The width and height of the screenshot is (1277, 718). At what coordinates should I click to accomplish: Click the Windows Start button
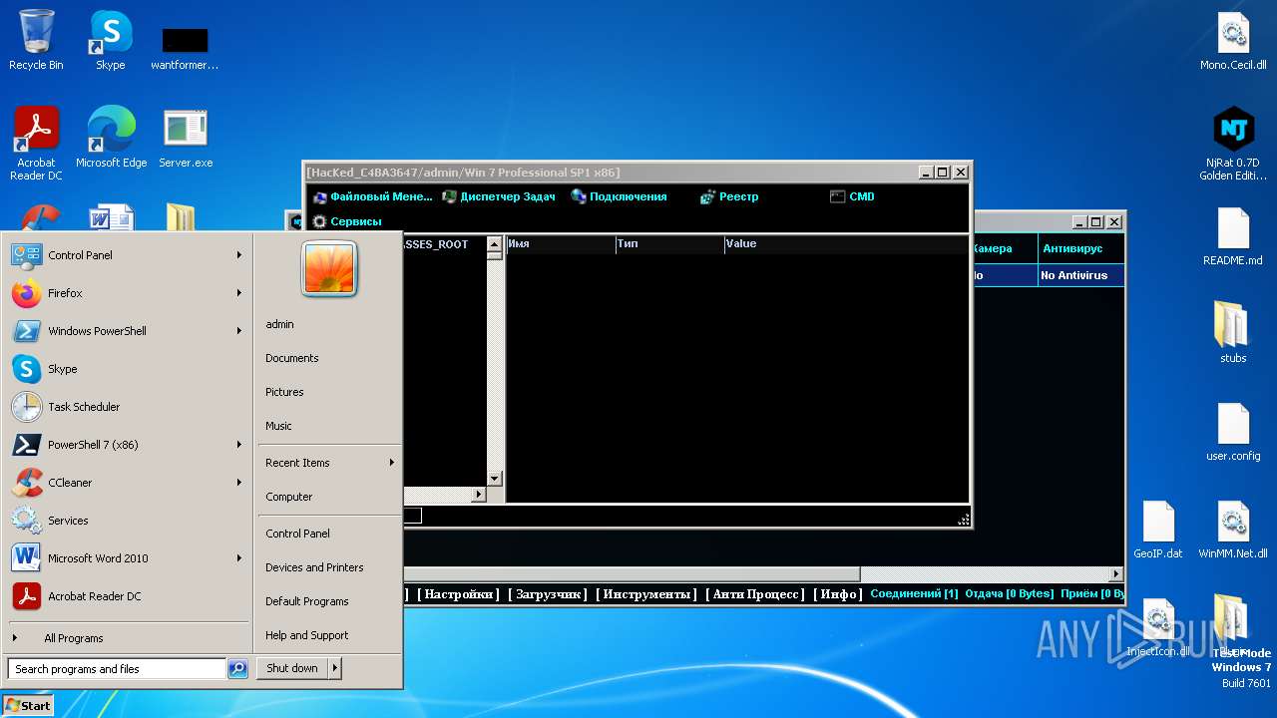coord(28,705)
